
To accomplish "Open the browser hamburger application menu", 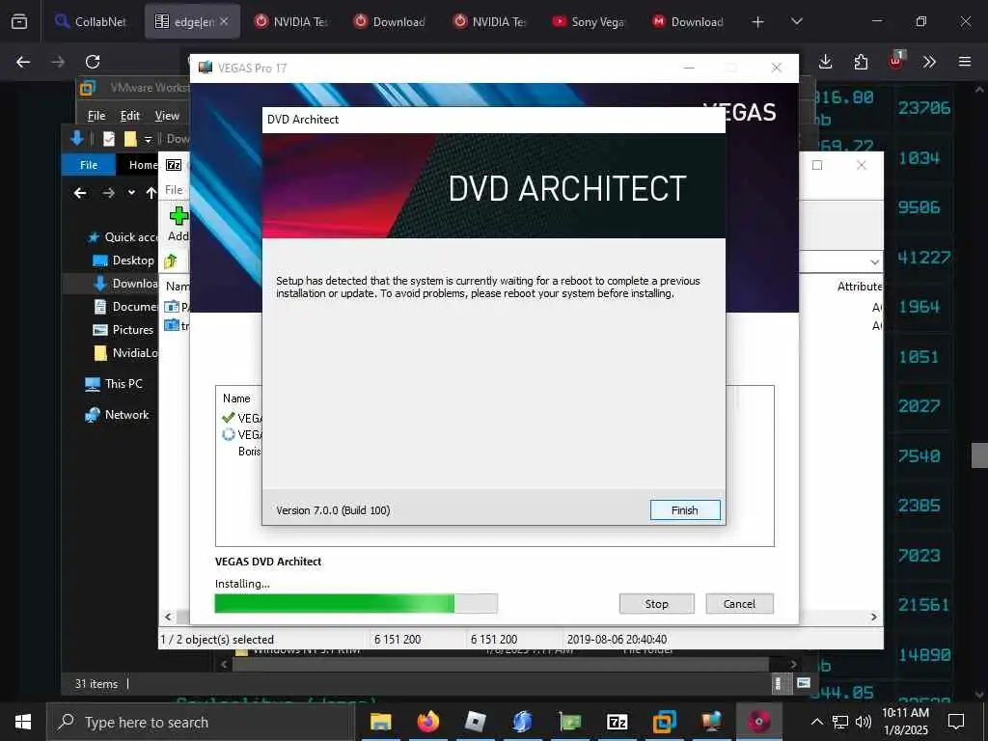I will [965, 62].
